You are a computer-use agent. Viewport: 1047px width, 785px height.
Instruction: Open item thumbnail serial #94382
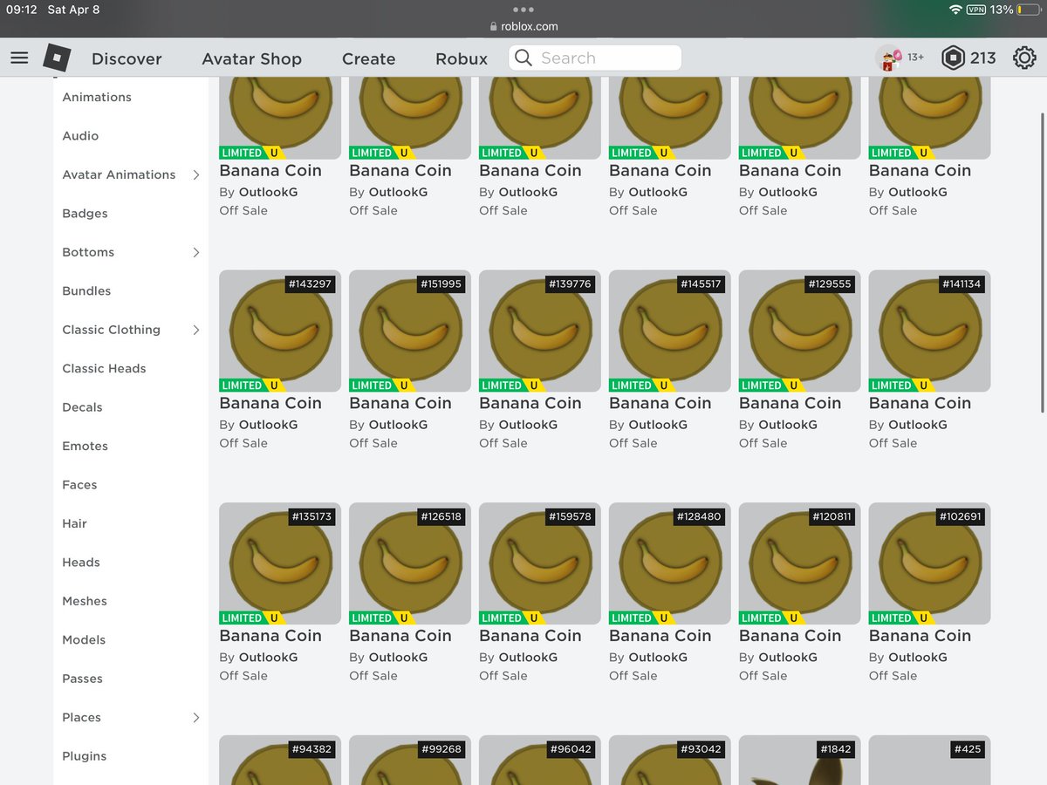tap(279, 760)
